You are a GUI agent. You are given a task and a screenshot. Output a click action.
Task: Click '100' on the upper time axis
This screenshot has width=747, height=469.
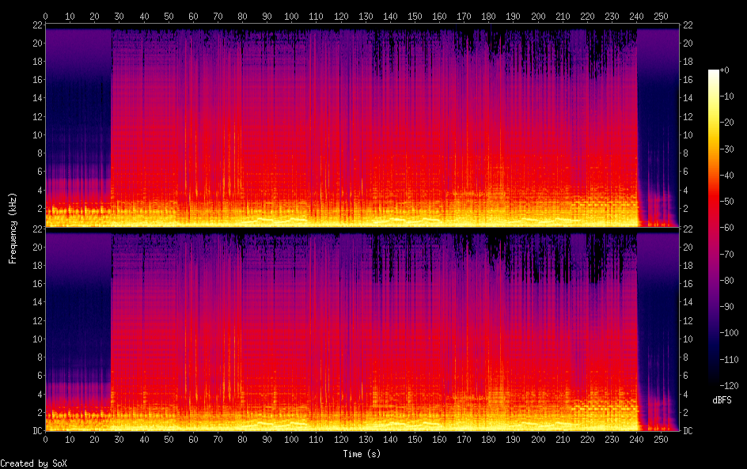pos(291,16)
